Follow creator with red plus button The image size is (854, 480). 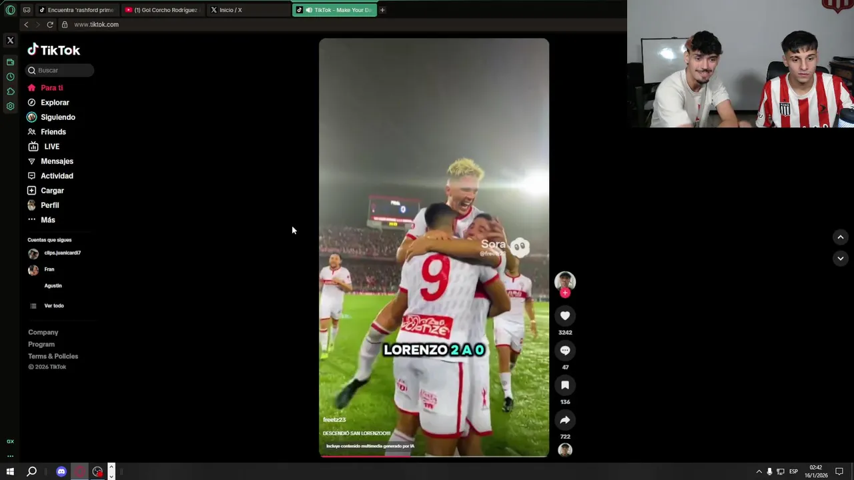565,293
